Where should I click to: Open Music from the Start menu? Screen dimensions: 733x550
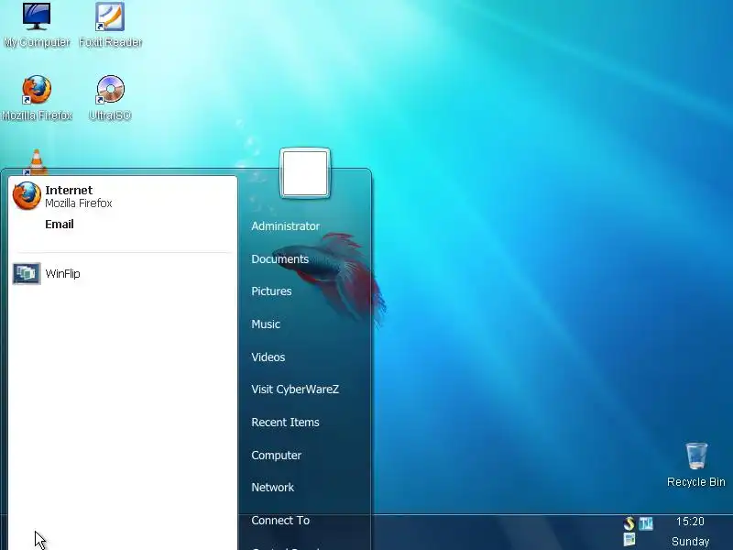266,324
